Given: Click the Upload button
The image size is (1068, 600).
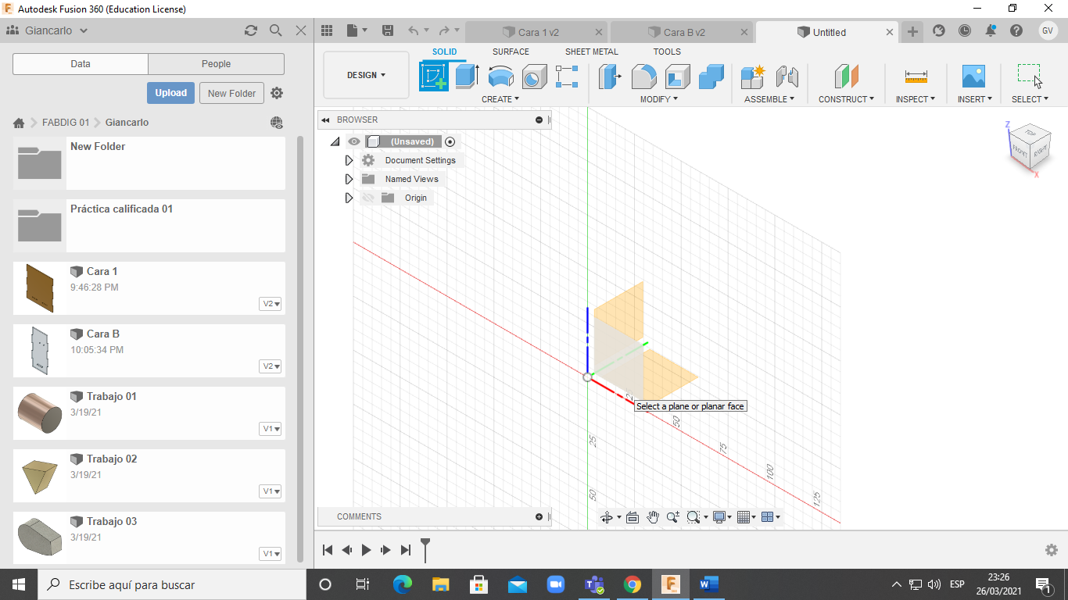Looking at the screenshot, I should click(x=170, y=93).
